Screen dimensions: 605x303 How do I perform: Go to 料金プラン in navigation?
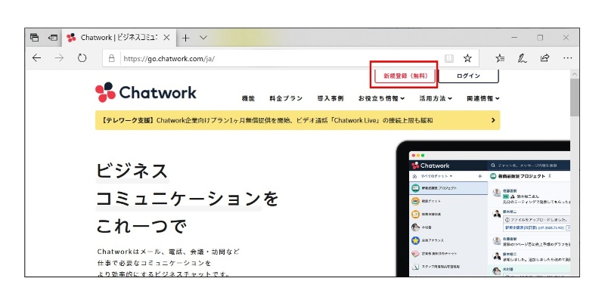point(283,98)
